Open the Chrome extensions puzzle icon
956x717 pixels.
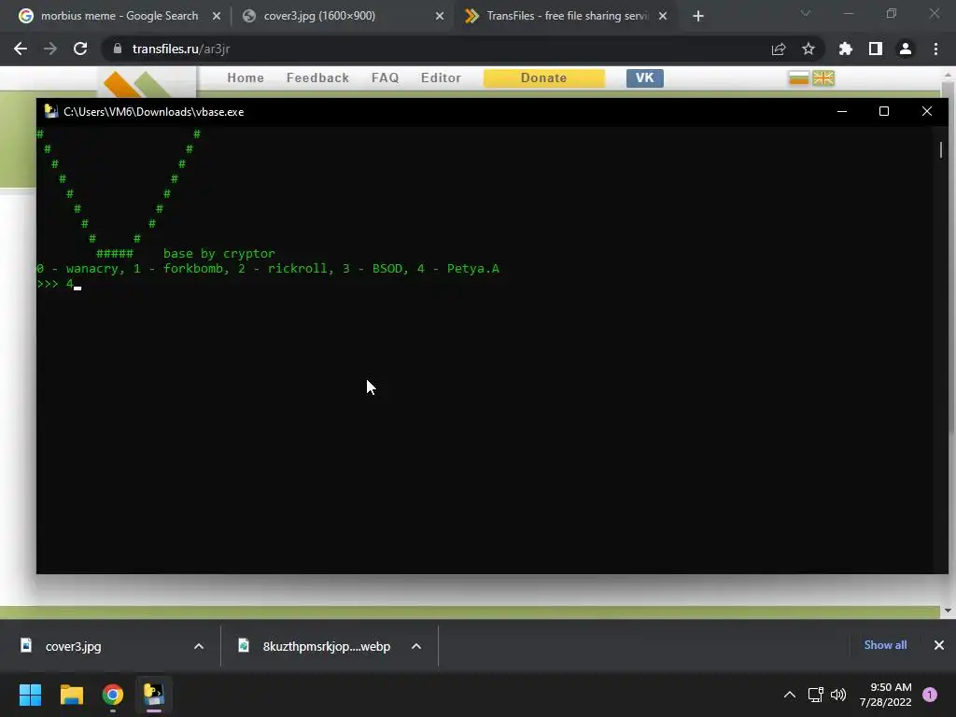[845, 49]
